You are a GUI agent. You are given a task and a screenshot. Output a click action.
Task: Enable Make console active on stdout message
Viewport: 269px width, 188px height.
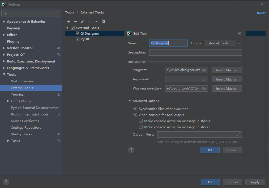141,121
